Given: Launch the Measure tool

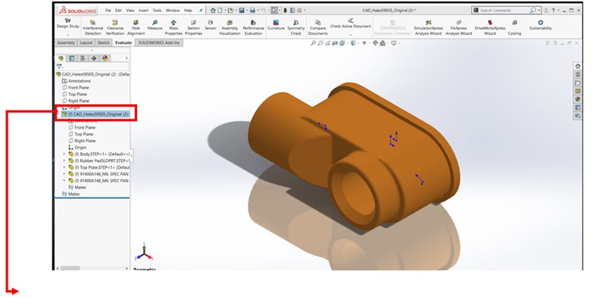Looking at the screenshot, I should coord(155,25).
